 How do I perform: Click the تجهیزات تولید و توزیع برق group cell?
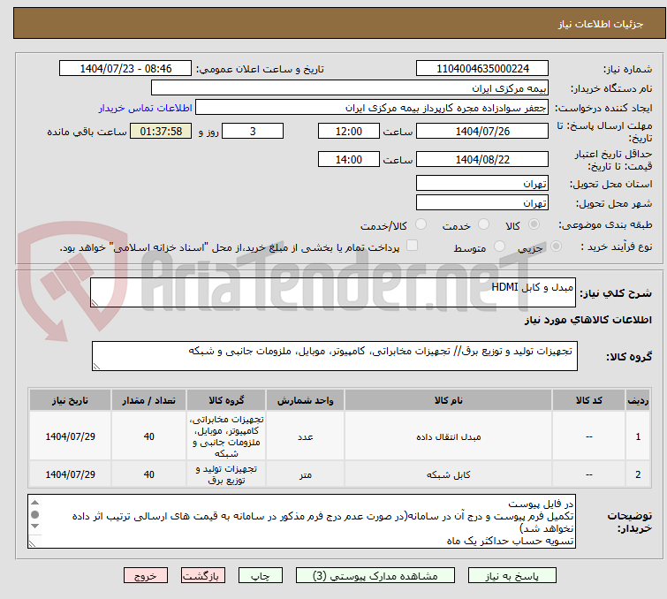click(x=226, y=474)
